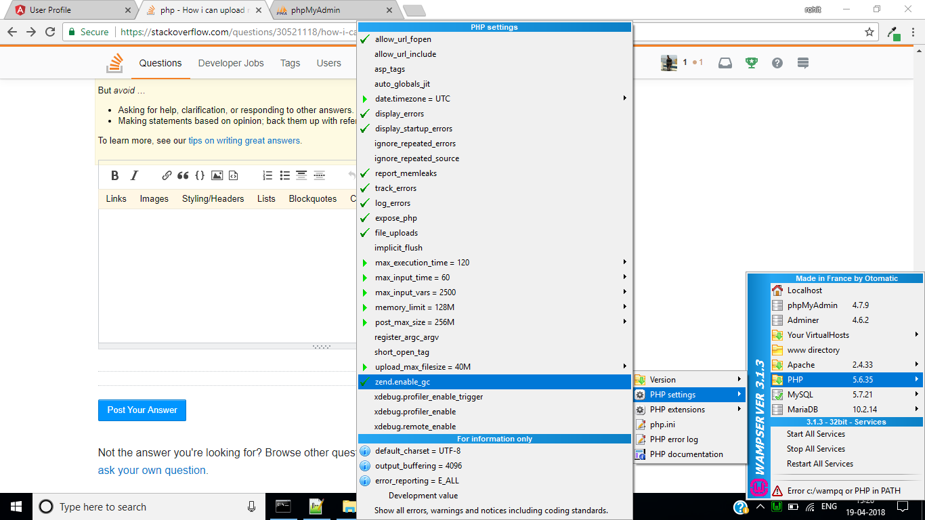Toggle the zend.enable_gc setting
This screenshot has height=520, width=925.
pos(494,382)
